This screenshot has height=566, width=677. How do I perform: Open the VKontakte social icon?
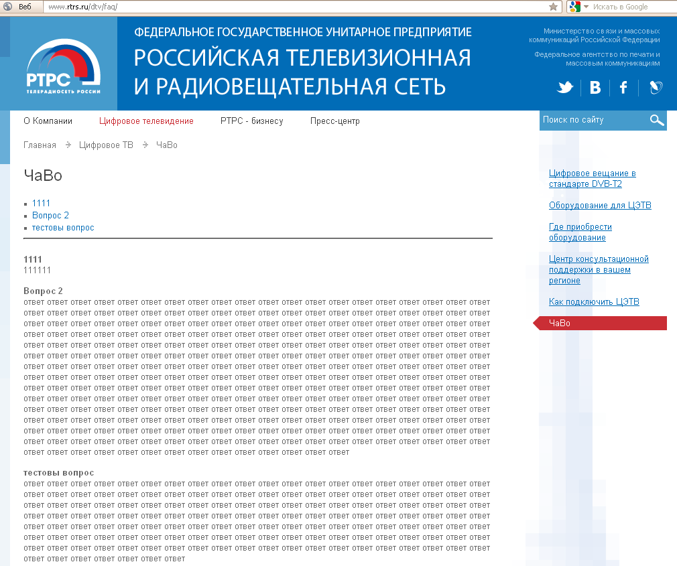coord(595,88)
